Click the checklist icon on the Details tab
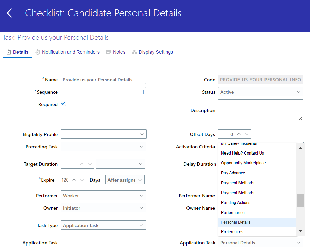The height and width of the screenshot is (252, 310). (x=9, y=52)
